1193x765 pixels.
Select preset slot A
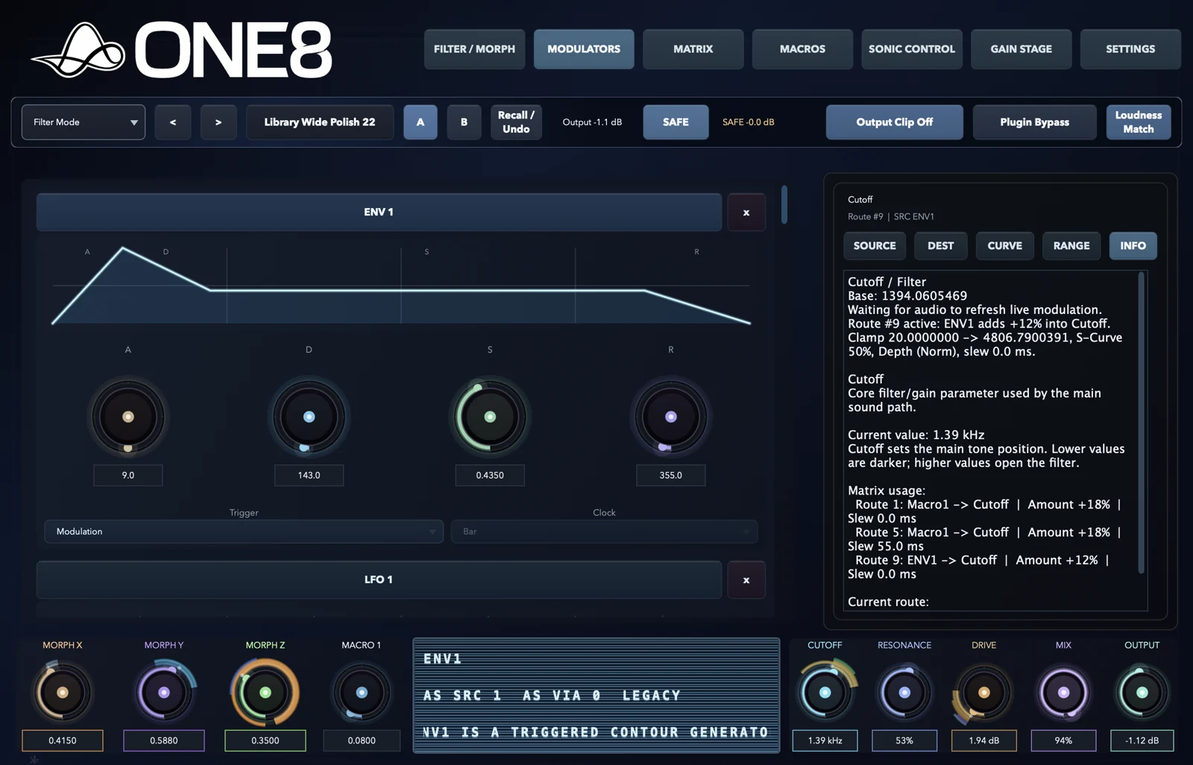coord(421,122)
